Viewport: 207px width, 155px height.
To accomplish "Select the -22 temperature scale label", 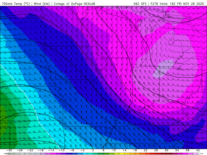I will tap(30, 150).
